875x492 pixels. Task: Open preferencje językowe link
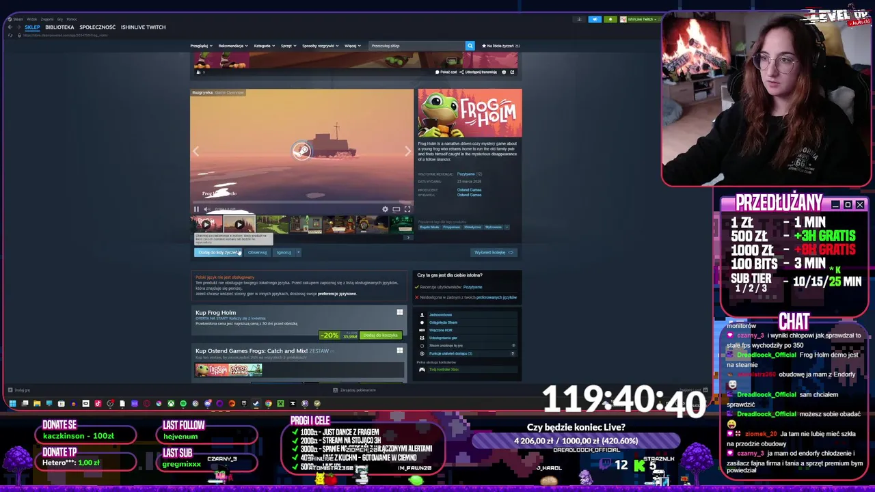coord(337,294)
